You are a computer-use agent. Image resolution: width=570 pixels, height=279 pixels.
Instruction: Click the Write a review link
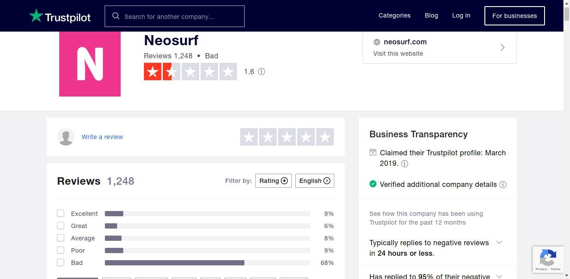tap(102, 137)
